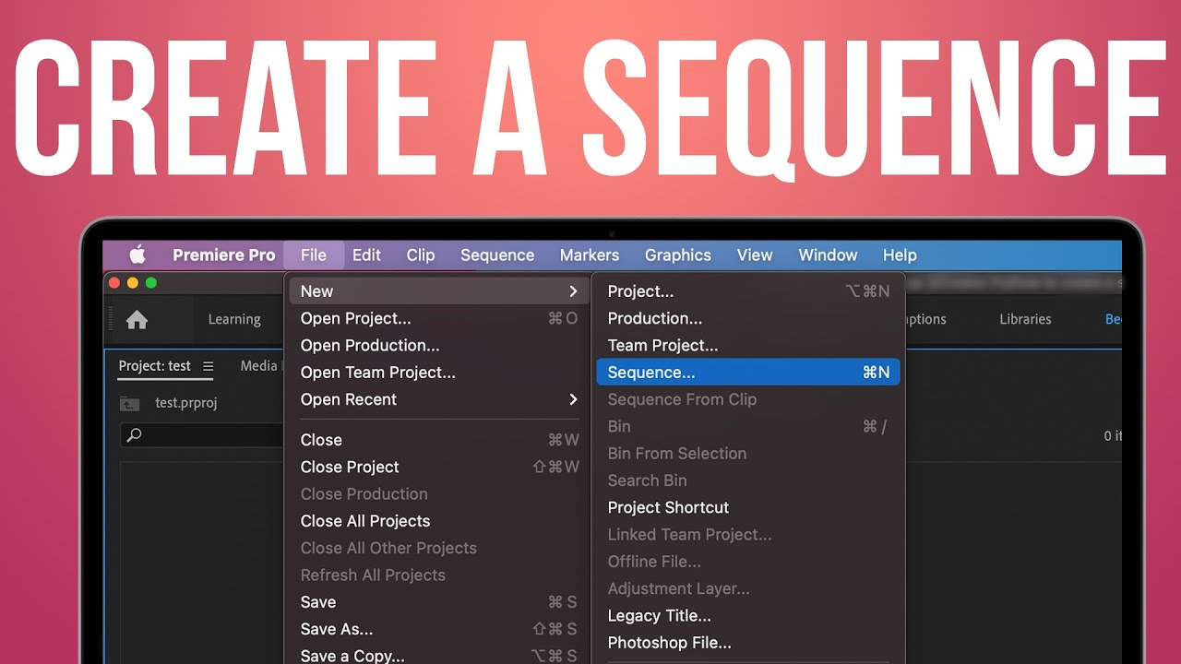Select Project Shortcut submenu entry

point(748,507)
